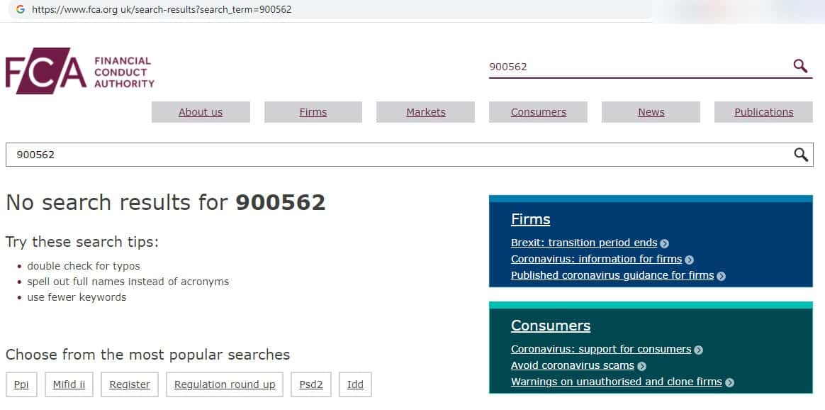Click the arrow beside Brexit transition period link
Screen dimensions: 825x410
point(665,244)
